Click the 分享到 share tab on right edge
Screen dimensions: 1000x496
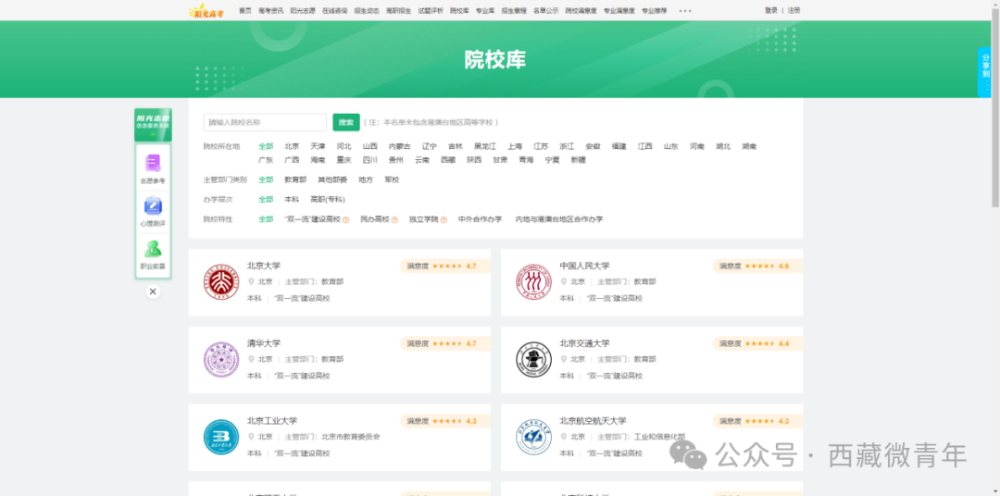[986, 72]
